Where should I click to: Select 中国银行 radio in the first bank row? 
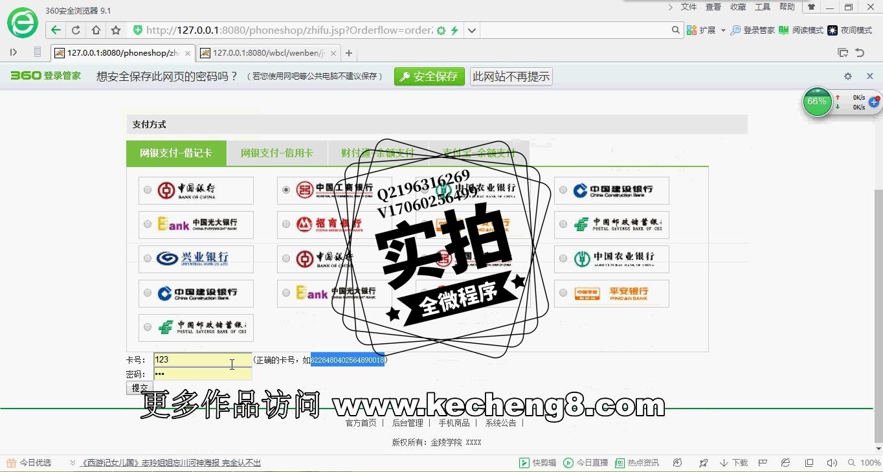coord(148,190)
